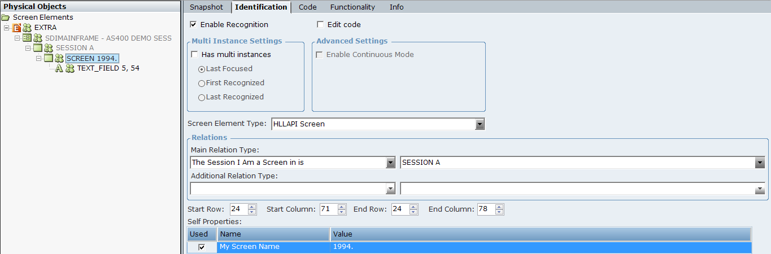771x254 pixels.
Task: Open the Functionality tab
Action: 352,7
